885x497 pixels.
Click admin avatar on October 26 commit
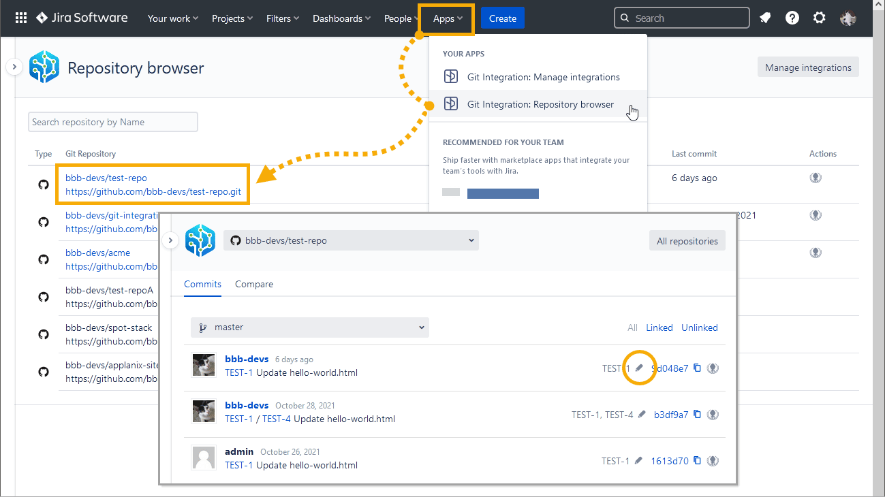(204, 458)
